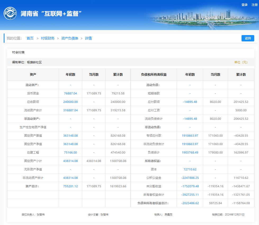Click the 资产 column header
This screenshot has height=225, width=259.
(x=33, y=75)
